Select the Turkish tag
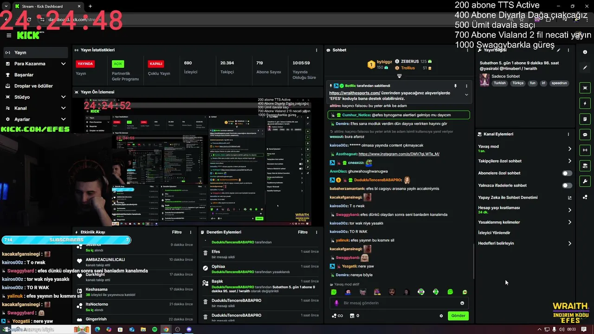This screenshot has height=334, width=594. point(500,83)
